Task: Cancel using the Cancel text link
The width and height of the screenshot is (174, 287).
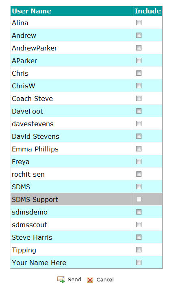Action: [105, 280]
